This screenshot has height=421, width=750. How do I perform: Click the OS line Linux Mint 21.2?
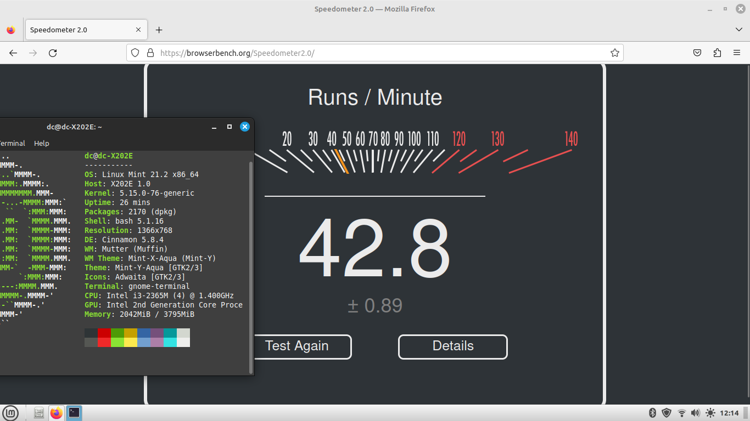coord(142,174)
